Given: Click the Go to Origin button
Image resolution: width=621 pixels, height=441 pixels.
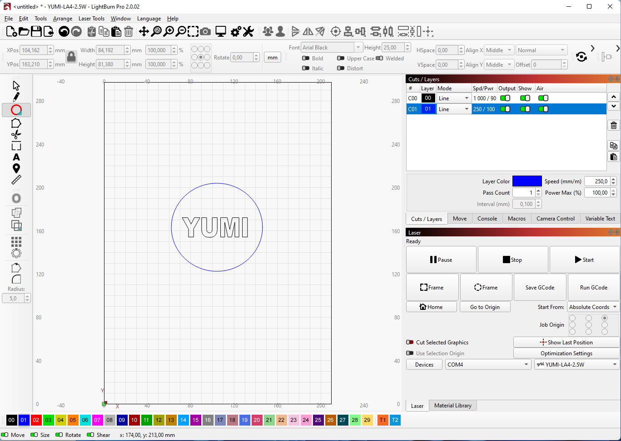Looking at the screenshot, I should [x=485, y=307].
